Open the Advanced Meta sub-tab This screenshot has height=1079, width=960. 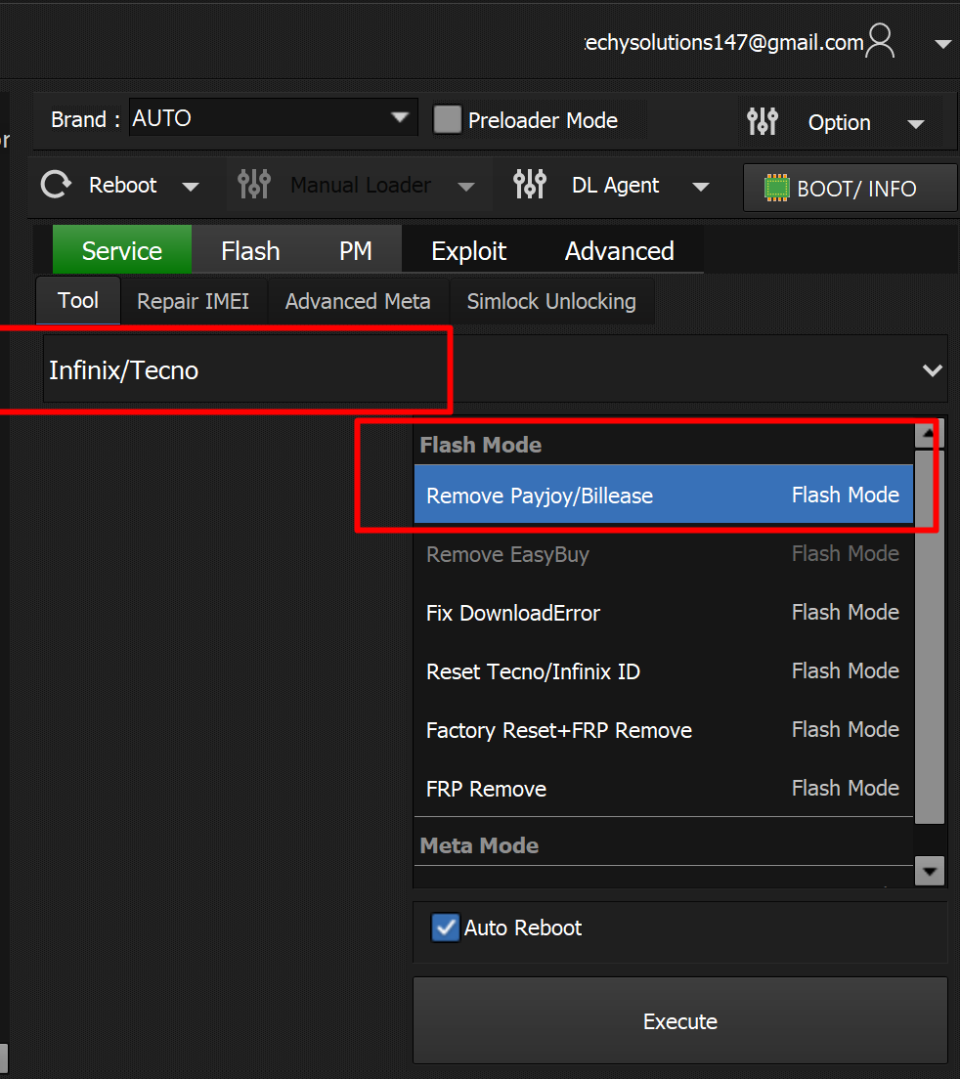pos(358,301)
